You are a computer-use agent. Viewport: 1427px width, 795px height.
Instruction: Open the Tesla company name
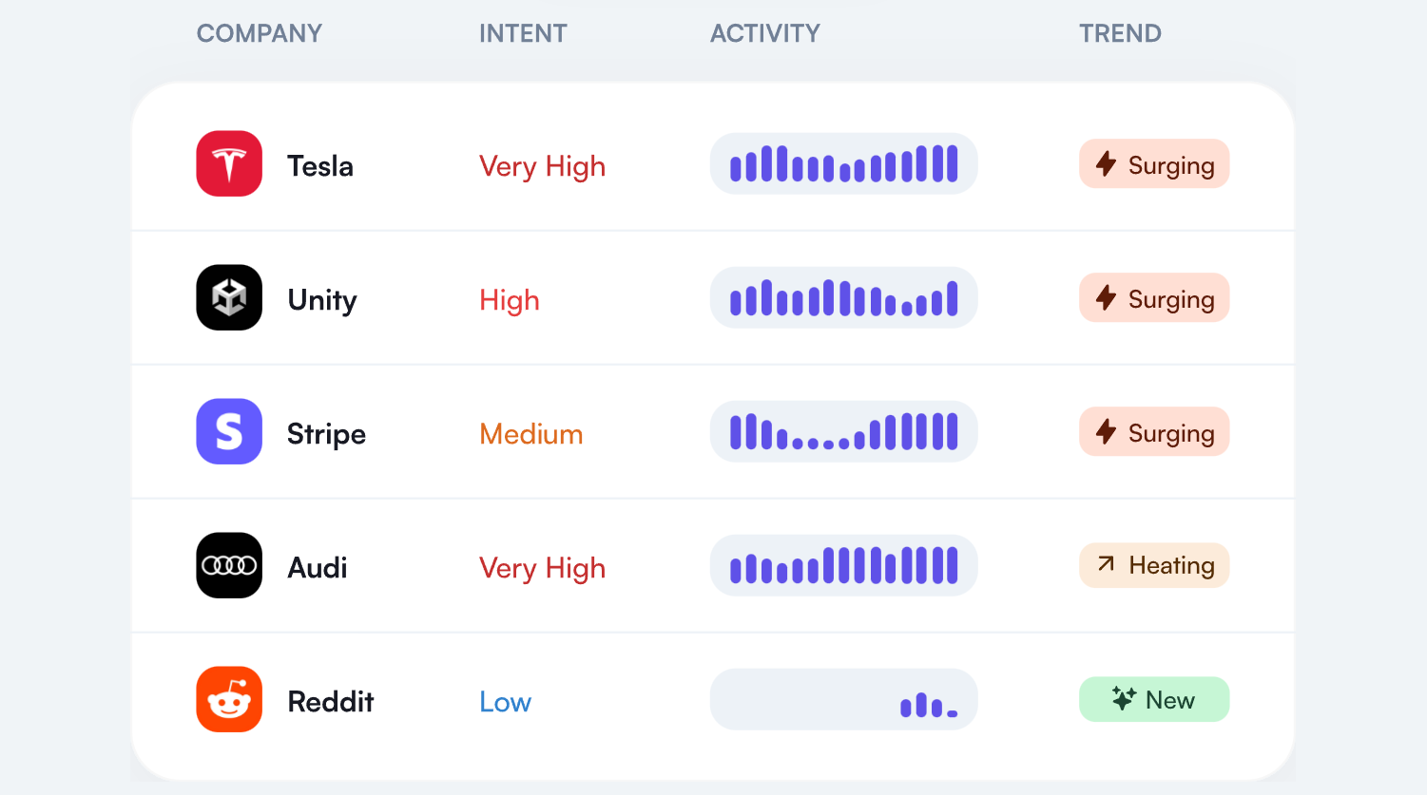(320, 166)
